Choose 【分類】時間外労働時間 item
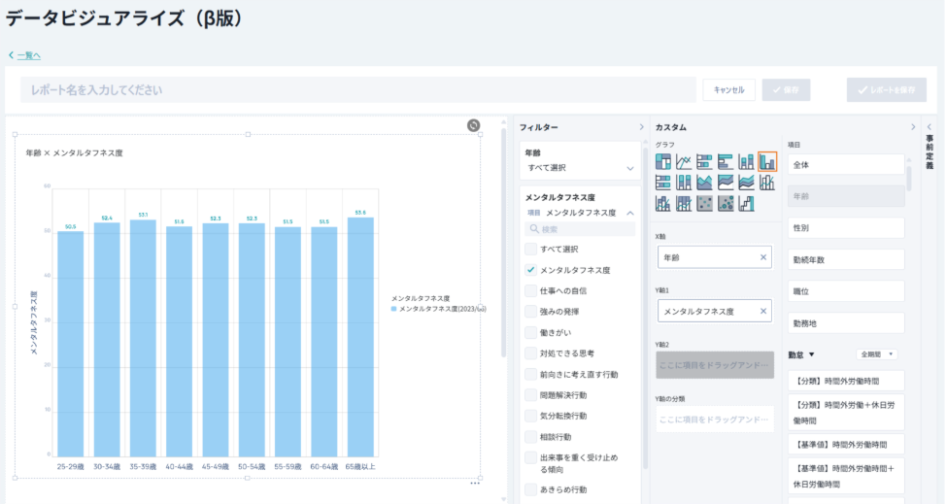The height and width of the screenshot is (504, 947). pos(846,381)
